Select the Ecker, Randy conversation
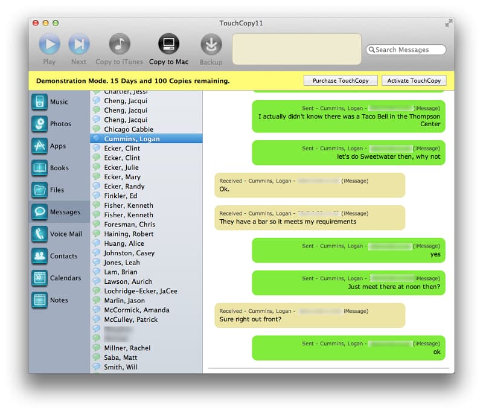This screenshot has height=413, width=483. (x=146, y=187)
